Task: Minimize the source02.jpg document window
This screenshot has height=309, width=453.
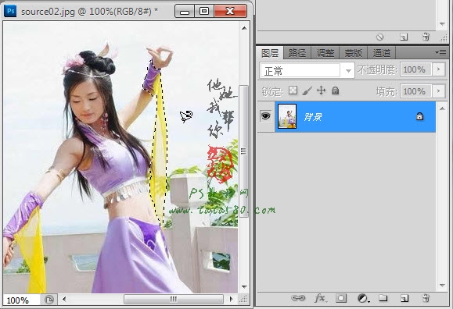Action: click(x=185, y=11)
